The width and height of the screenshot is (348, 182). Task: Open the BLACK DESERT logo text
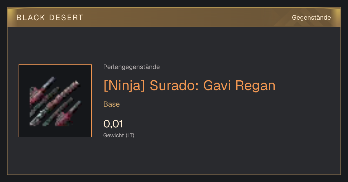(x=50, y=18)
